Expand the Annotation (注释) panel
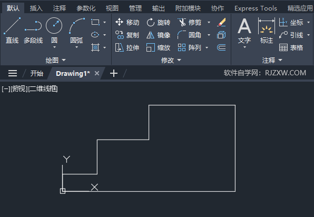The width and height of the screenshot is (314, 217). tap(272, 60)
